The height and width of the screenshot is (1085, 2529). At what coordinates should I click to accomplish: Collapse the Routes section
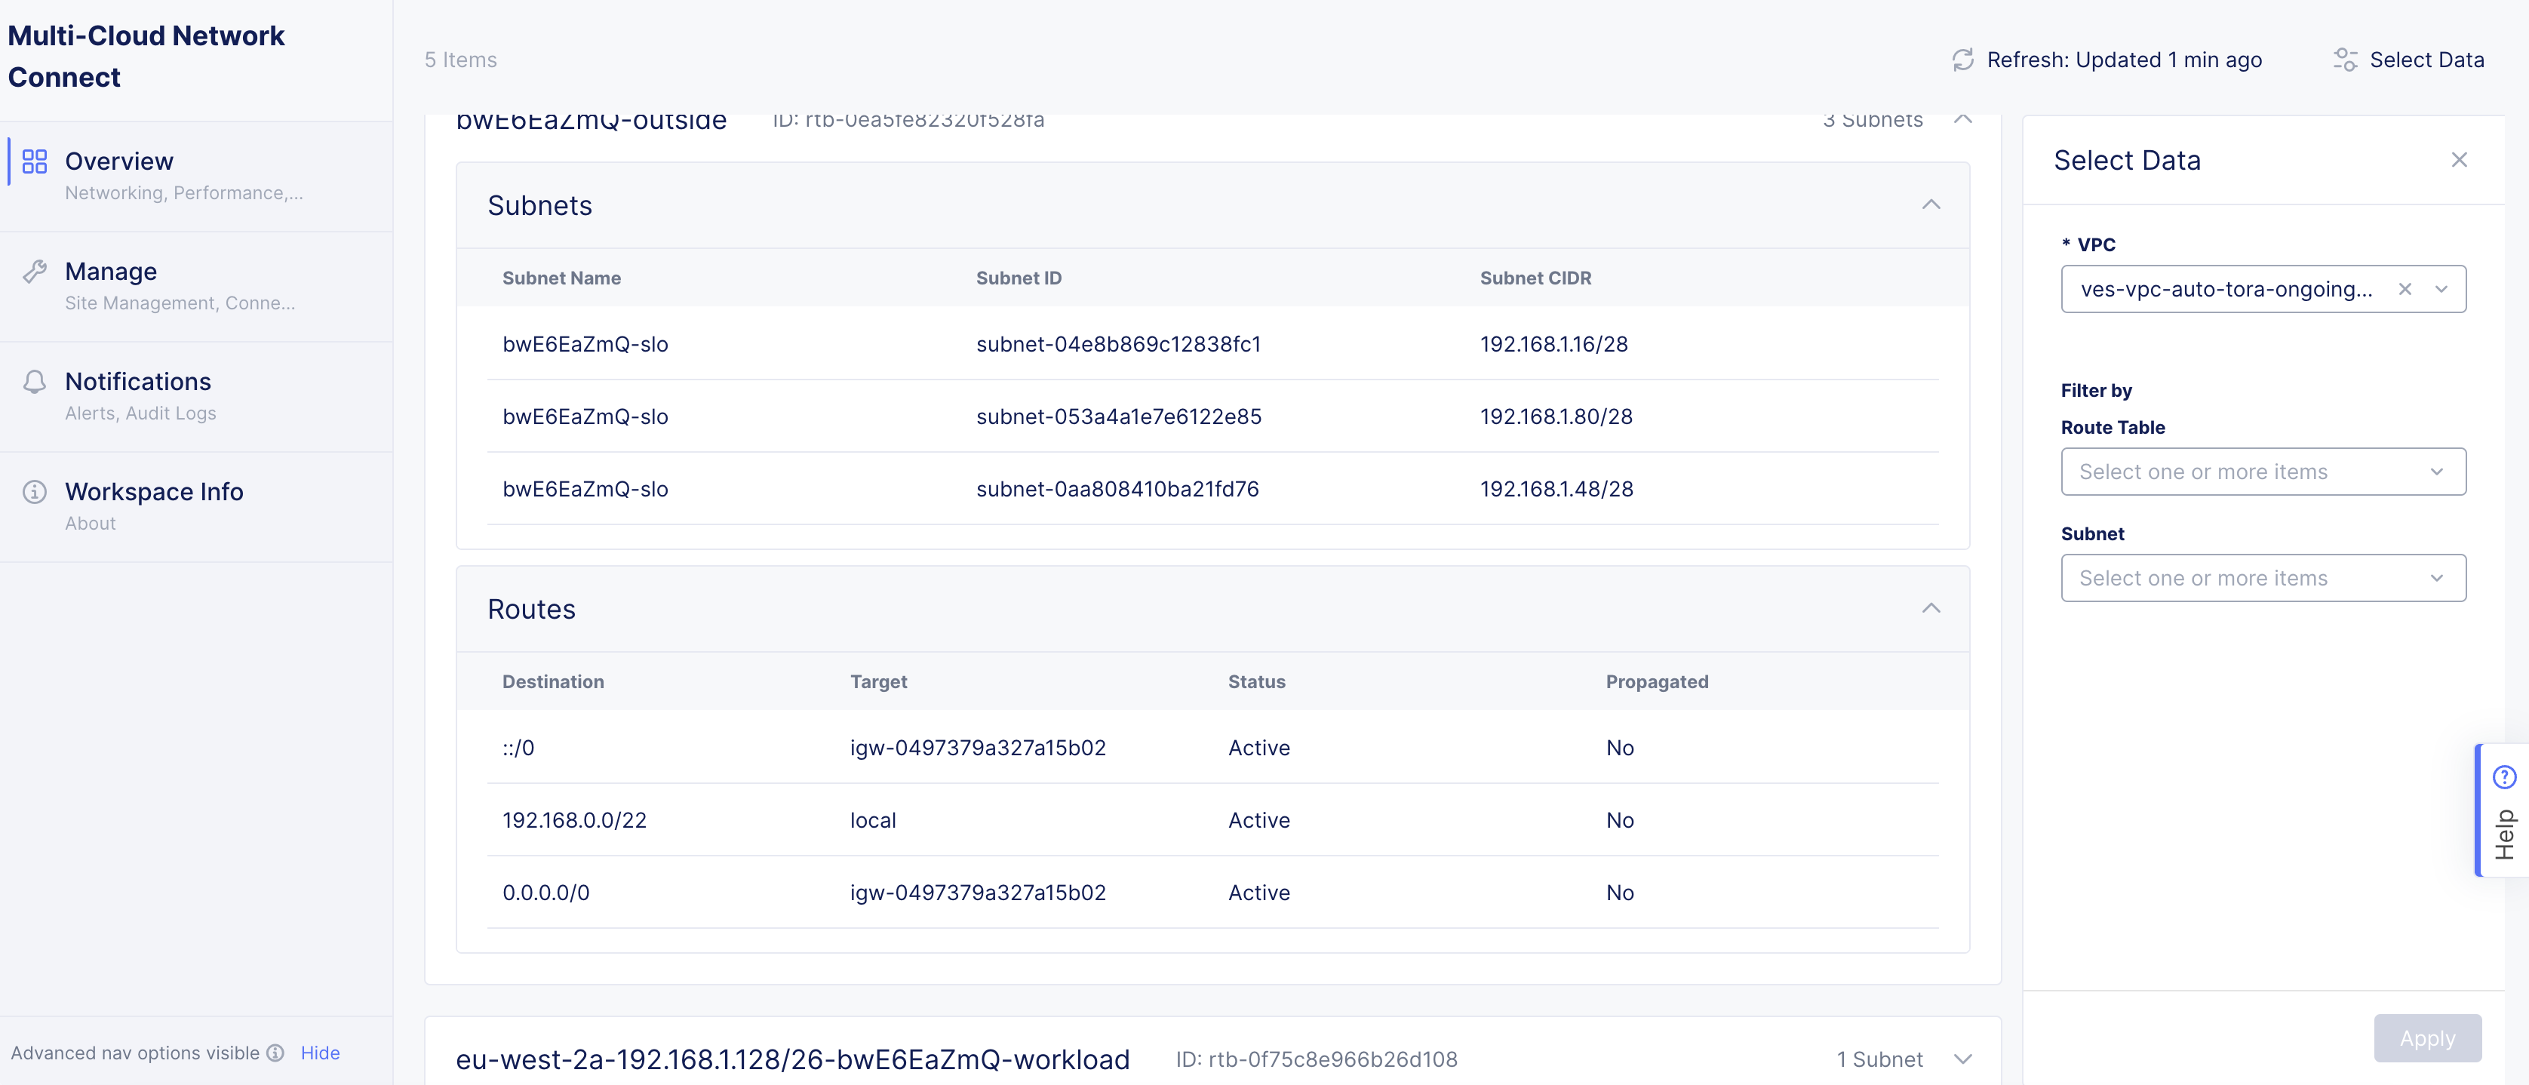[1932, 609]
